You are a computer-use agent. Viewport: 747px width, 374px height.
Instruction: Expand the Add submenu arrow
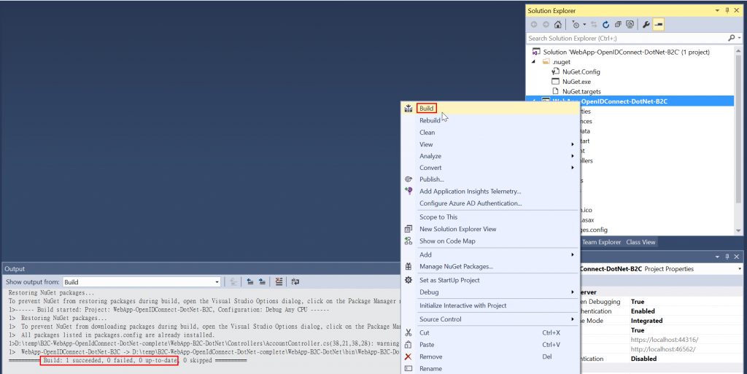(x=572, y=254)
